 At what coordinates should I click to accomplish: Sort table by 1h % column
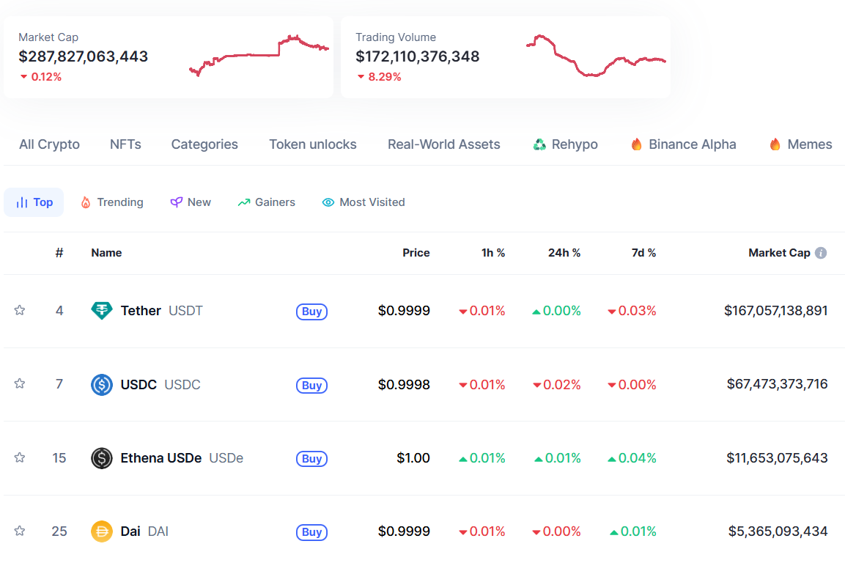click(x=493, y=253)
